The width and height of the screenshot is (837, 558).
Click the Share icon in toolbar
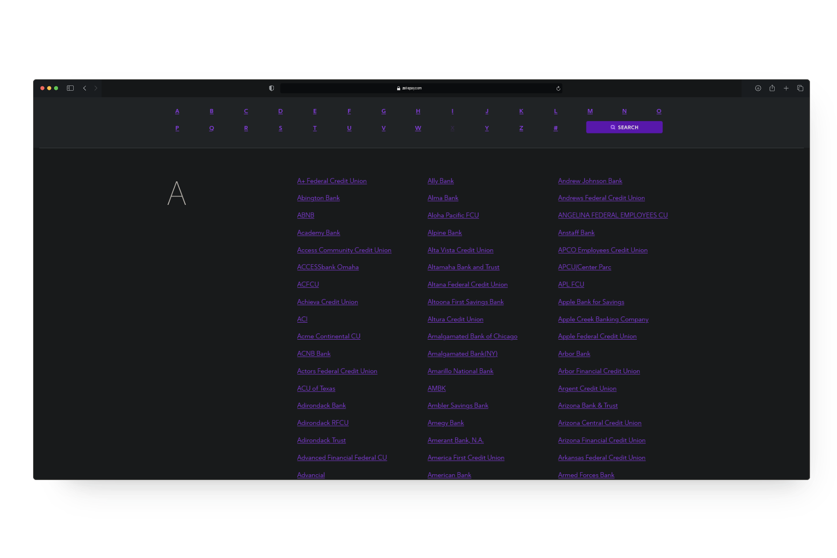(x=772, y=88)
